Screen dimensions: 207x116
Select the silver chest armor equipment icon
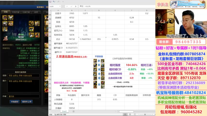click(x=5, y=23)
